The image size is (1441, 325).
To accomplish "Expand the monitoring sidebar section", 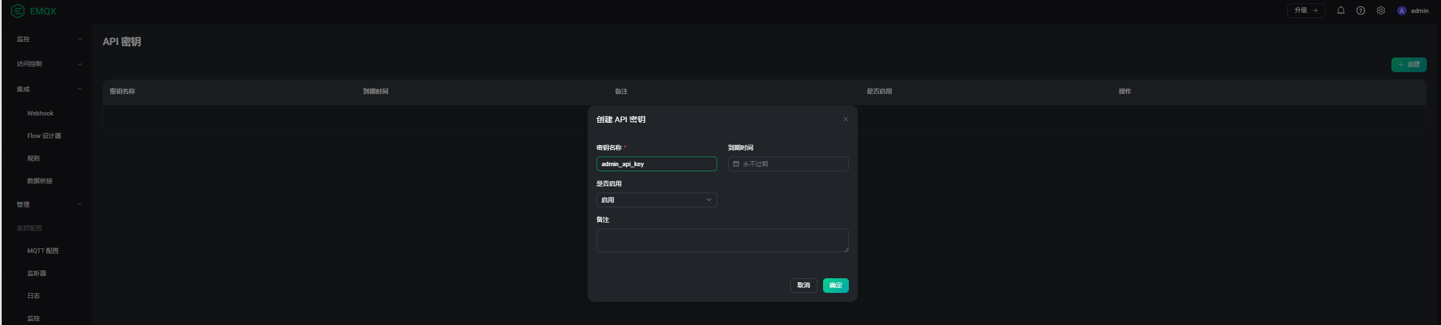I will (x=49, y=39).
